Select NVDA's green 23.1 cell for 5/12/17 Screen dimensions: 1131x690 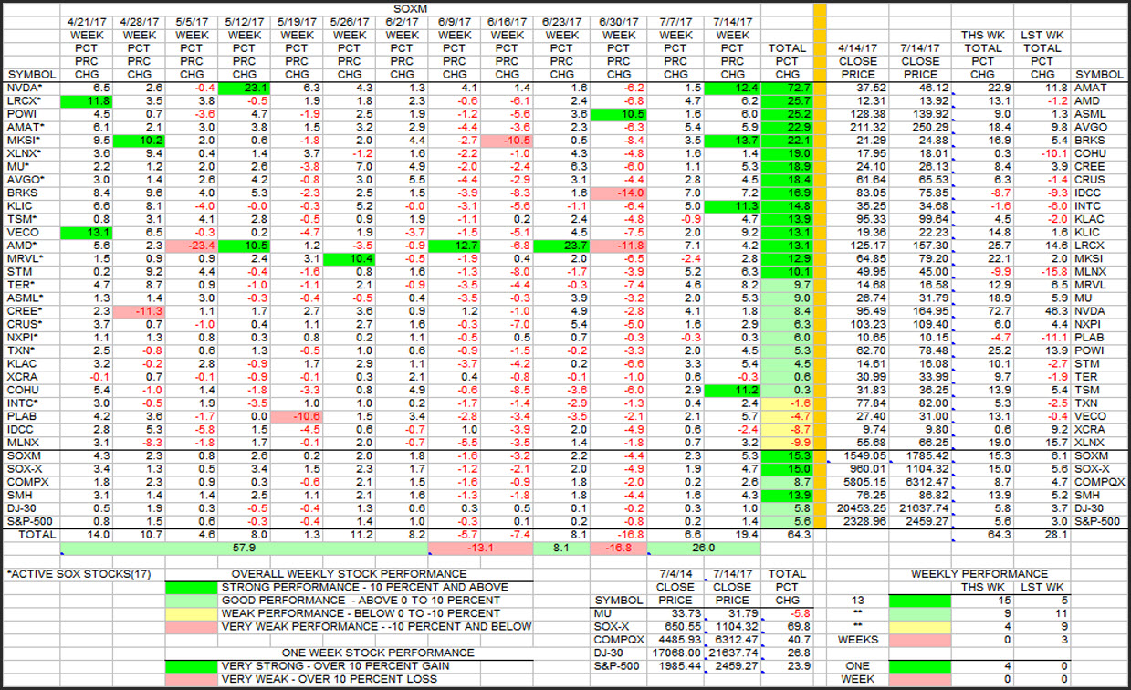click(x=244, y=87)
